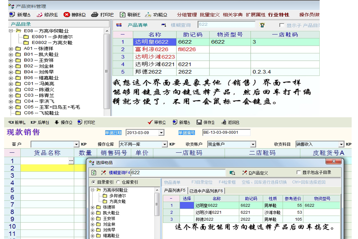Click the 修改E edit icon

40,15
